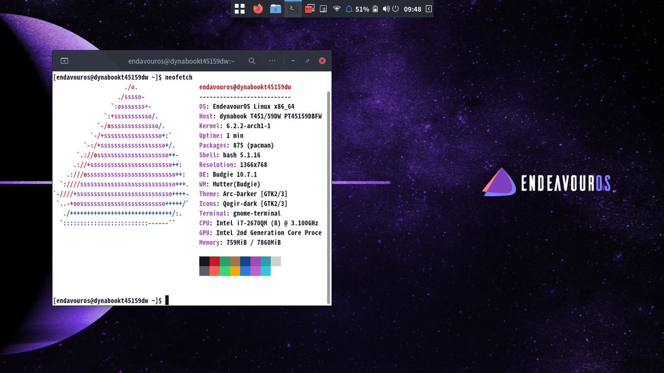The image size is (664, 373).
Task: Open the firewall applet in the tray
Action: tap(310, 9)
